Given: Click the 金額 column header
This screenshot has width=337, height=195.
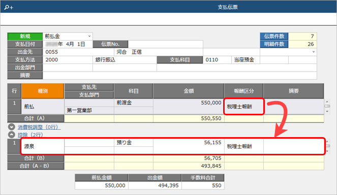Looking at the screenshot, I should coord(189,91).
